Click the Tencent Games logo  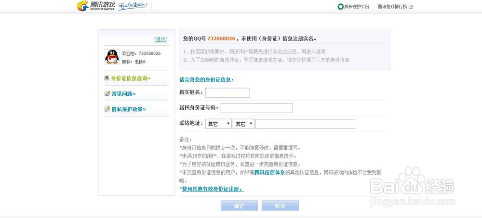[x=95, y=6]
